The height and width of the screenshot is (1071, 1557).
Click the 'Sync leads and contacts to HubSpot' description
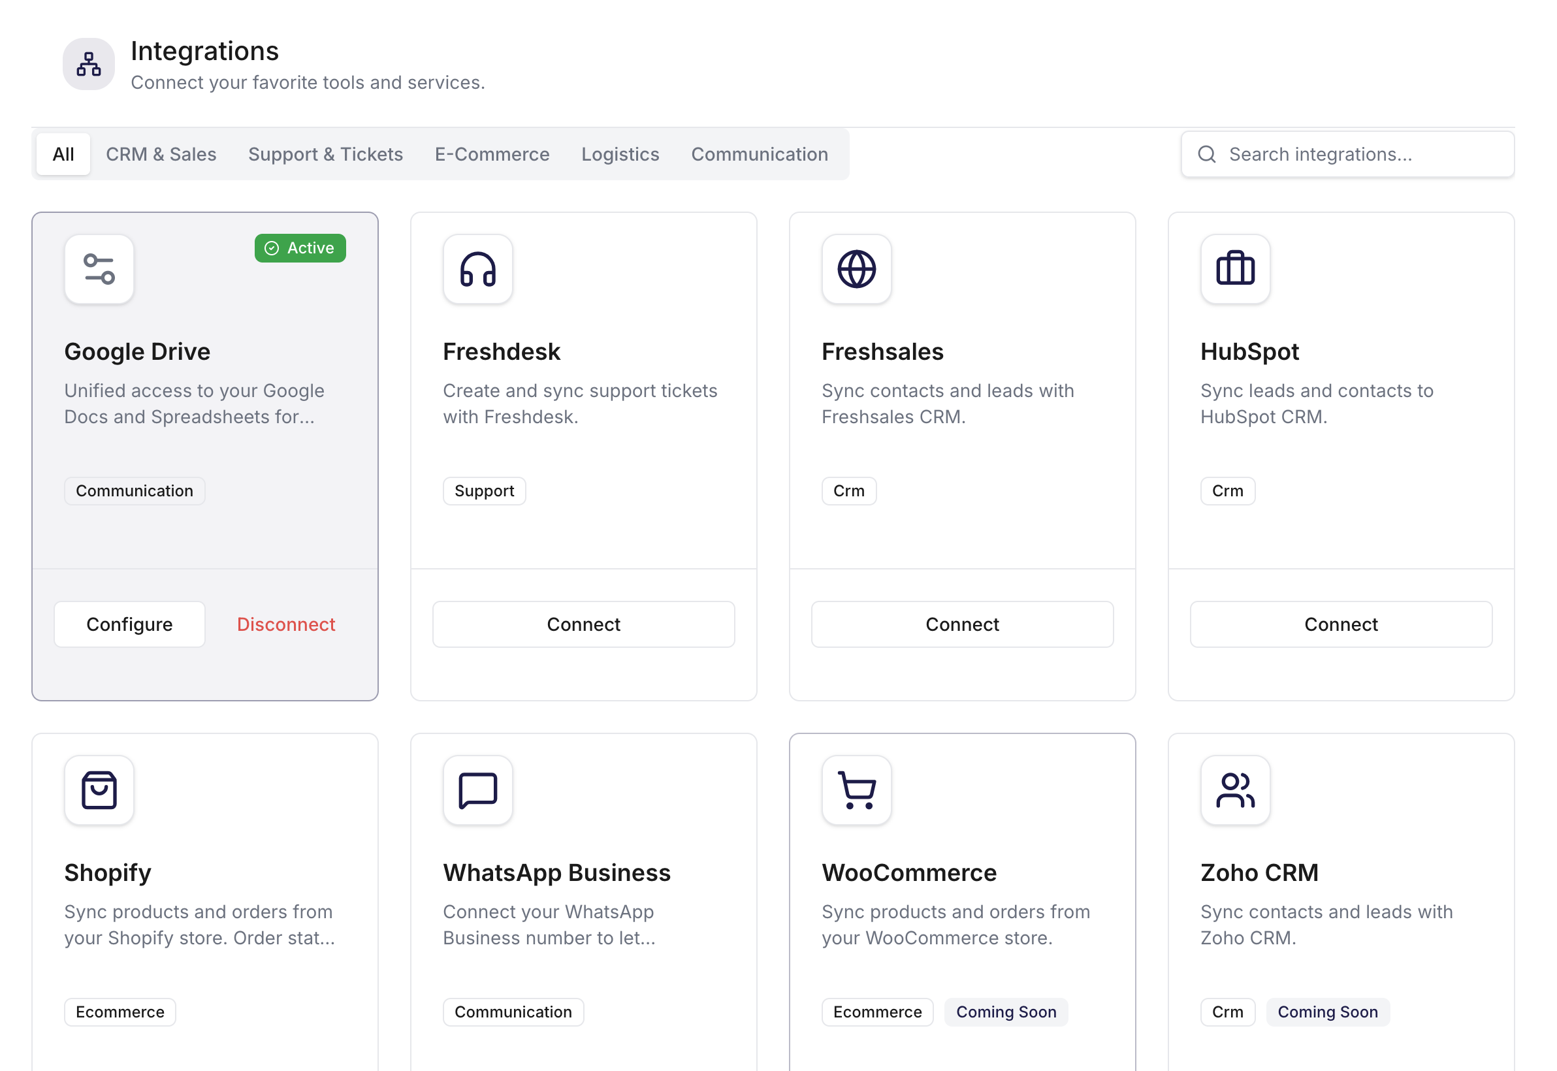[x=1316, y=404]
